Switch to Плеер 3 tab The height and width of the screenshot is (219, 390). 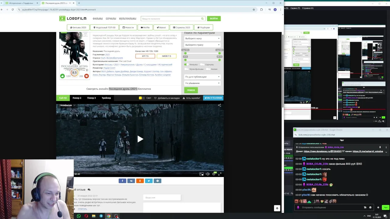tap(91, 98)
